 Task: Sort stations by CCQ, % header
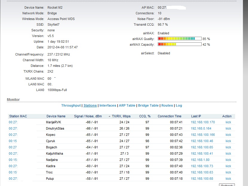point(145,116)
